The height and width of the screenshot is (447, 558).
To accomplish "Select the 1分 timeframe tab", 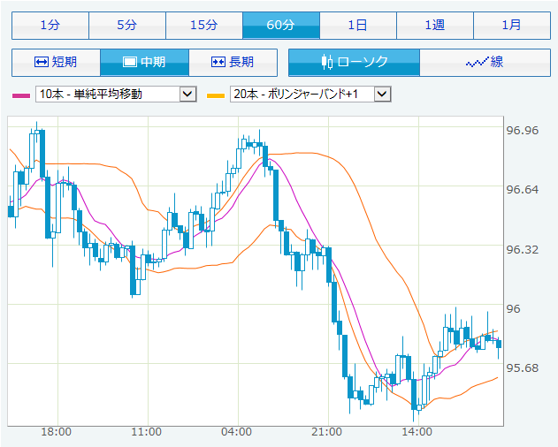I will pos(50,25).
